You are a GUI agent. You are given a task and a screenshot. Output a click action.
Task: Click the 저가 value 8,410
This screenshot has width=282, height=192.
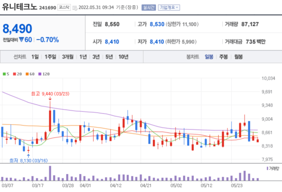click(x=157, y=42)
